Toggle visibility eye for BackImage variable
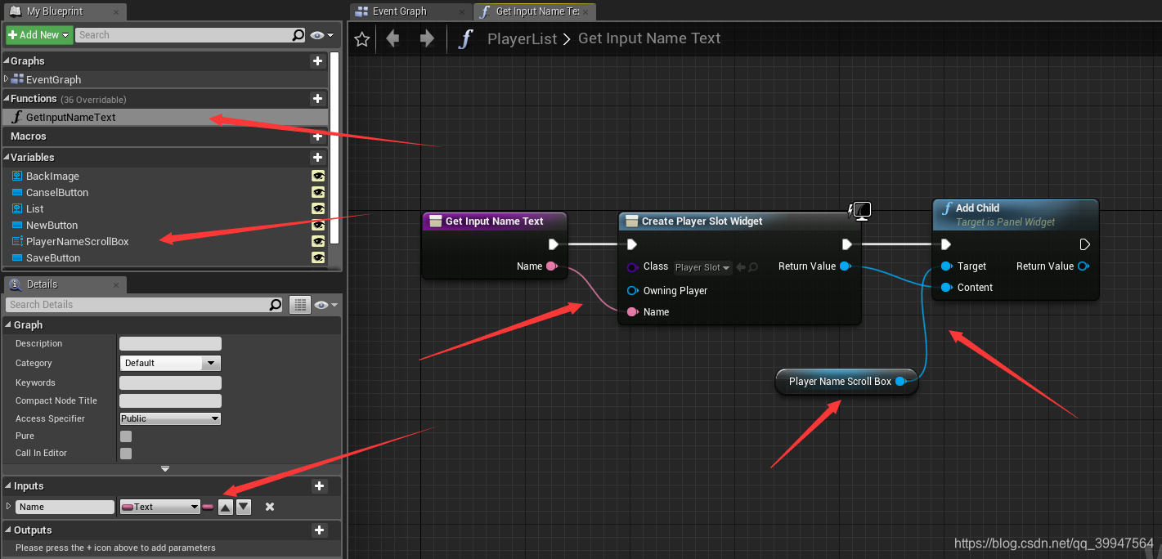Viewport: 1162px width, 559px height. (318, 176)
